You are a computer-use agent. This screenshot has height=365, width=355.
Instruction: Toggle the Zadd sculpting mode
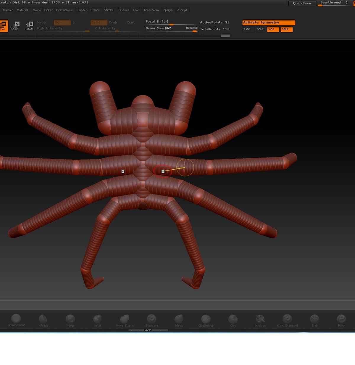[x=99, y=22]
